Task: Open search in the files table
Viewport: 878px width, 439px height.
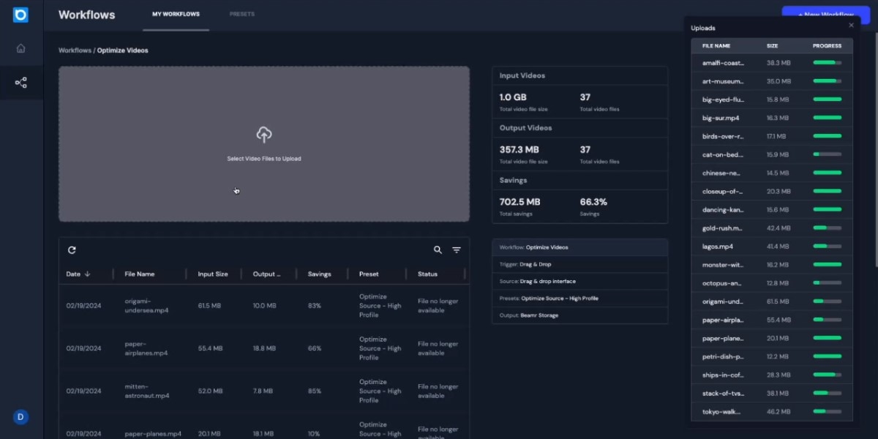Action: pos(438,249)
